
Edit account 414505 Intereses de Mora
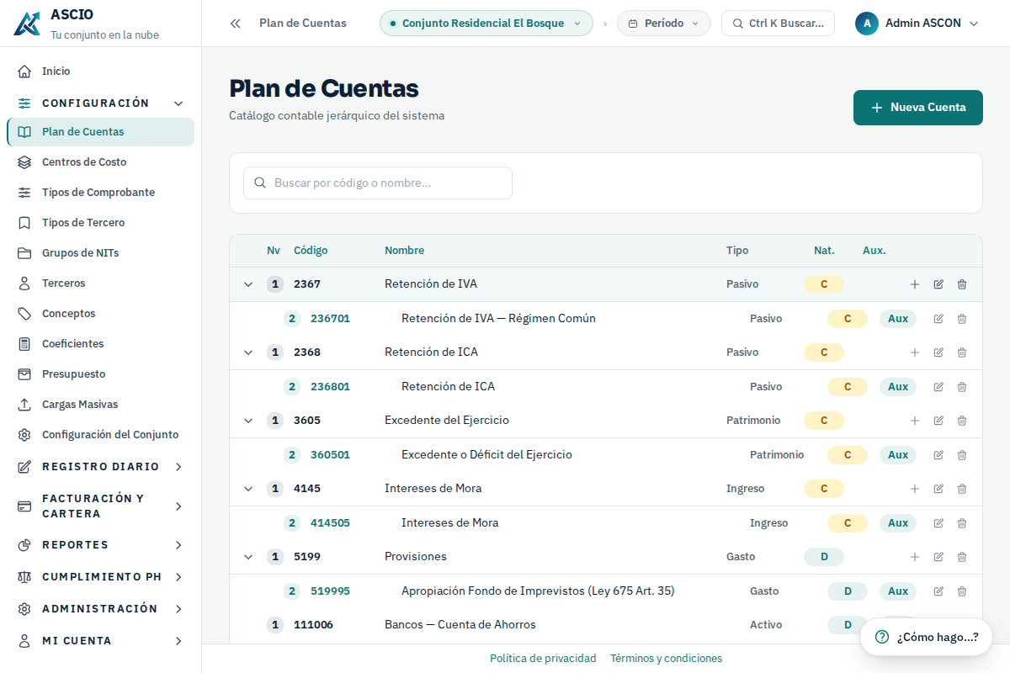tap(938, 523)
